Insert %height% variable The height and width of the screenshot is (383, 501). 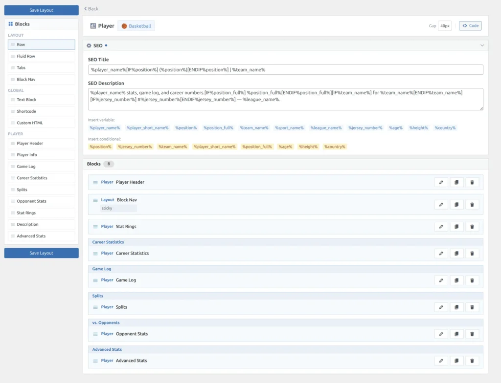[x=419, y=128]
